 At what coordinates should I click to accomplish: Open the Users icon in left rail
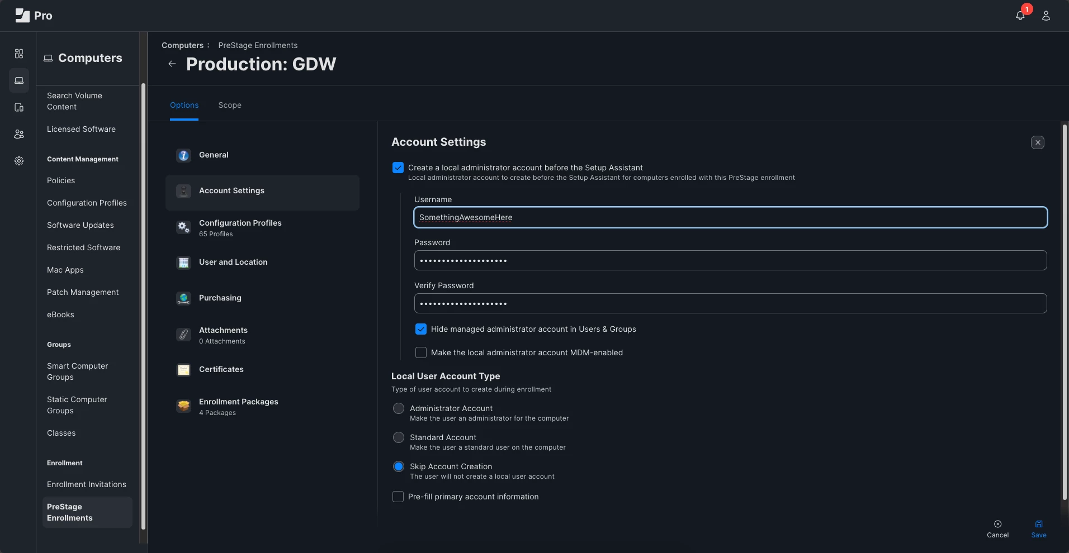19,134
